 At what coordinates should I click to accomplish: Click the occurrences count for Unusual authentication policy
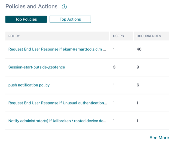[x=138, y=103]
